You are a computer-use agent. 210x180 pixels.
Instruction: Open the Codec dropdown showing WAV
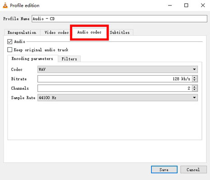[x=118, y=69]
